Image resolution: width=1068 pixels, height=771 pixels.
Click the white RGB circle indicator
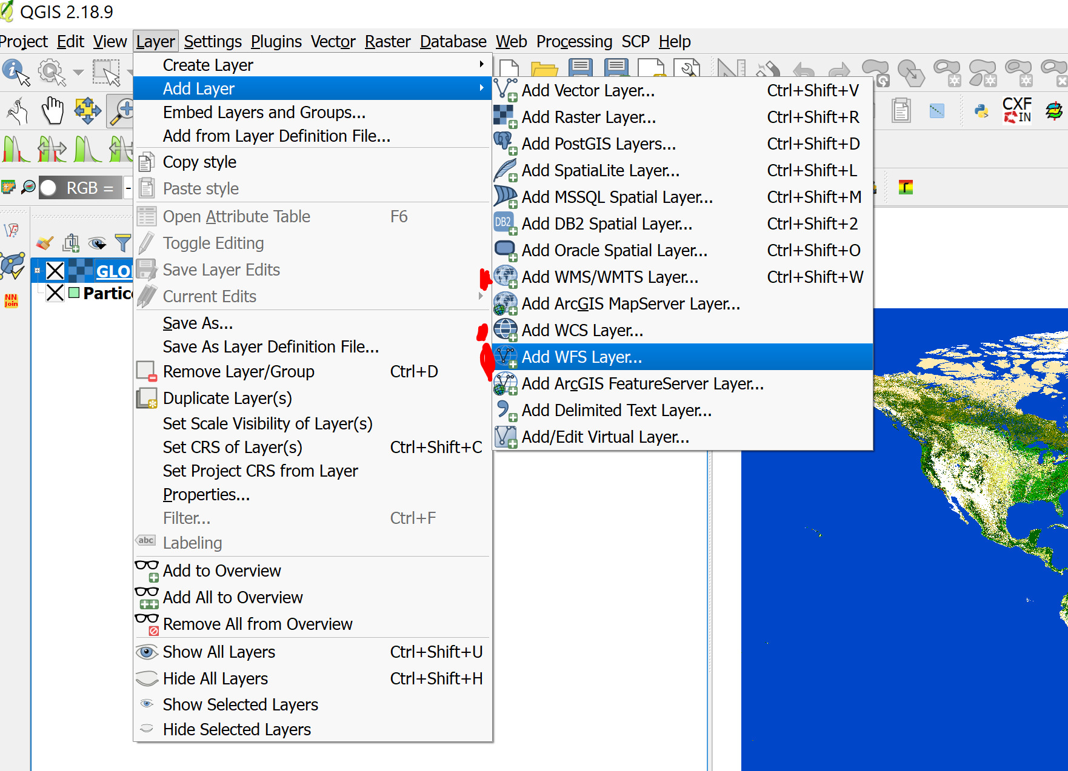coord(48,188)
